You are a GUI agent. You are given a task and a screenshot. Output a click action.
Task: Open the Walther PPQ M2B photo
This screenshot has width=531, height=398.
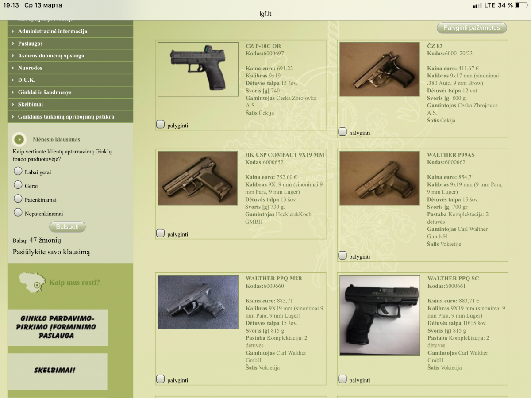(198, 302)
